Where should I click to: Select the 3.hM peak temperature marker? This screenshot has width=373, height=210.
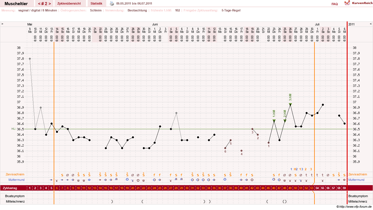290,104
